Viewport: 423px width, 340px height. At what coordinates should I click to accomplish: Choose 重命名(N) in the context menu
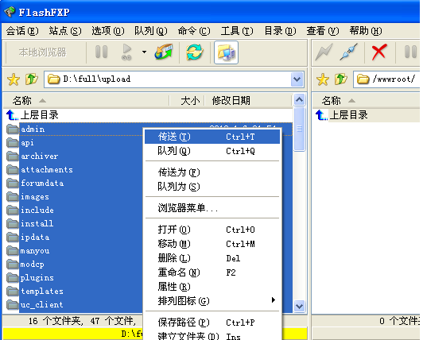tap(212, 272)
